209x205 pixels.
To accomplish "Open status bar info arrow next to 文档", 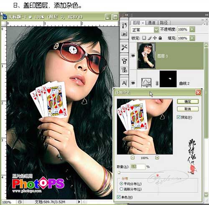I will [x=79, y=202].
